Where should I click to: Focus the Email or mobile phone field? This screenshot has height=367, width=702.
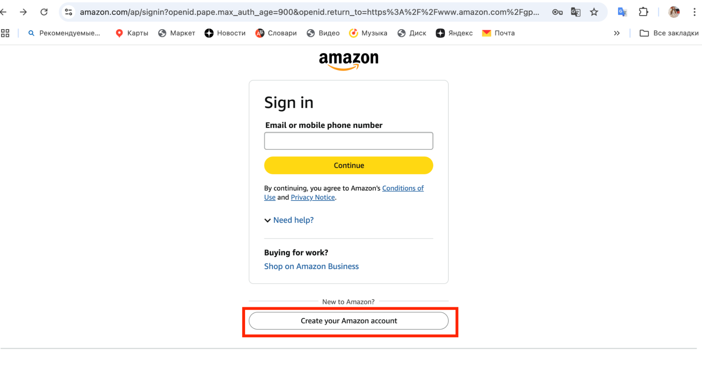tap(348, 141)
